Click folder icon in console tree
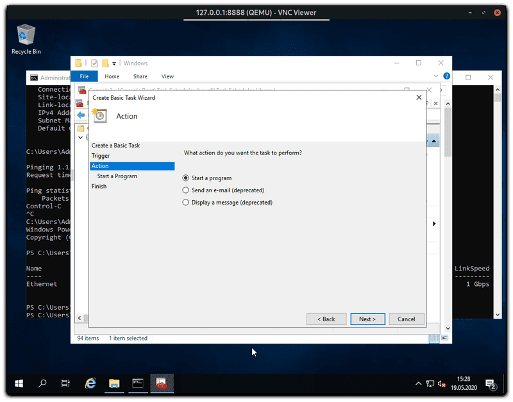Viewport: 513px width, 402px height. pyautogui.click(x=81, y=128)
